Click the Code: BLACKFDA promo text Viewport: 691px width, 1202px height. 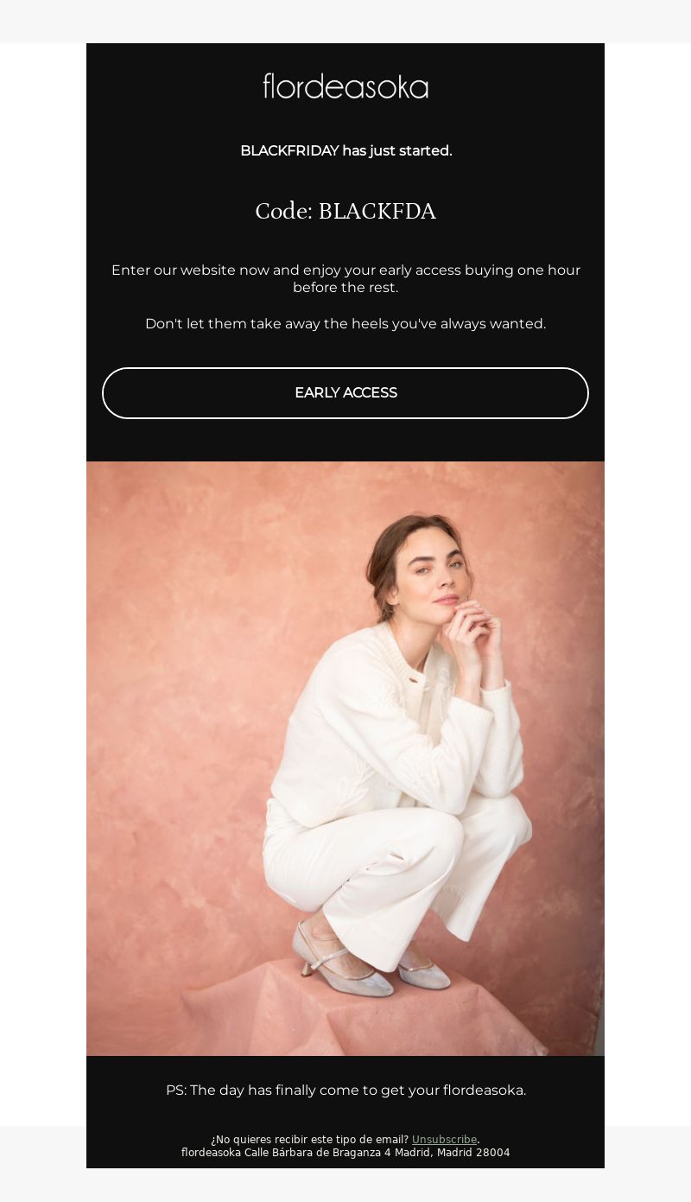tap(345, 211)
